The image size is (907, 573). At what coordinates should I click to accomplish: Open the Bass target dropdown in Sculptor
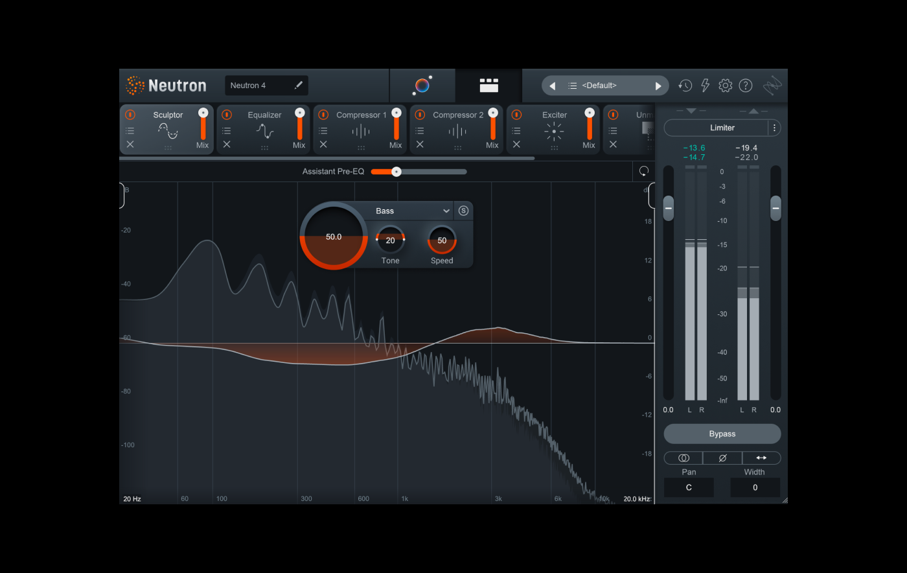(x=412, y=211)
